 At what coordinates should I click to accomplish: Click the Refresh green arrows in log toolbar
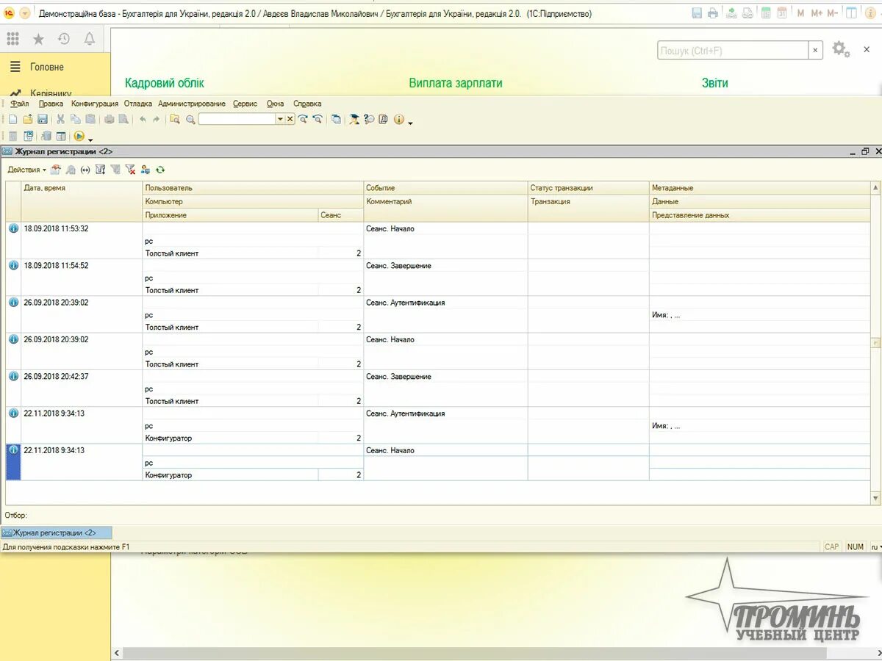[x=160, y=170]
